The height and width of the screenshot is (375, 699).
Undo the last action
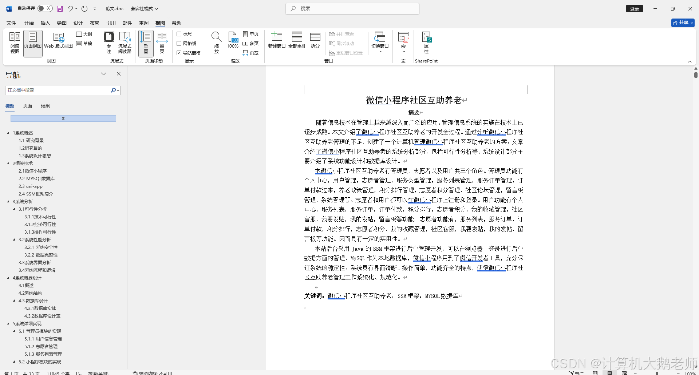pos(70,9)
